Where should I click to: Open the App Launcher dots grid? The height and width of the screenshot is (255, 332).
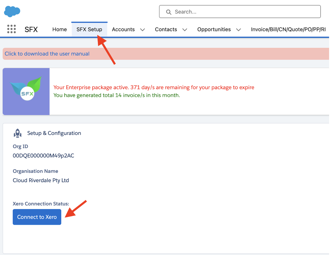[x=11, y=29]
